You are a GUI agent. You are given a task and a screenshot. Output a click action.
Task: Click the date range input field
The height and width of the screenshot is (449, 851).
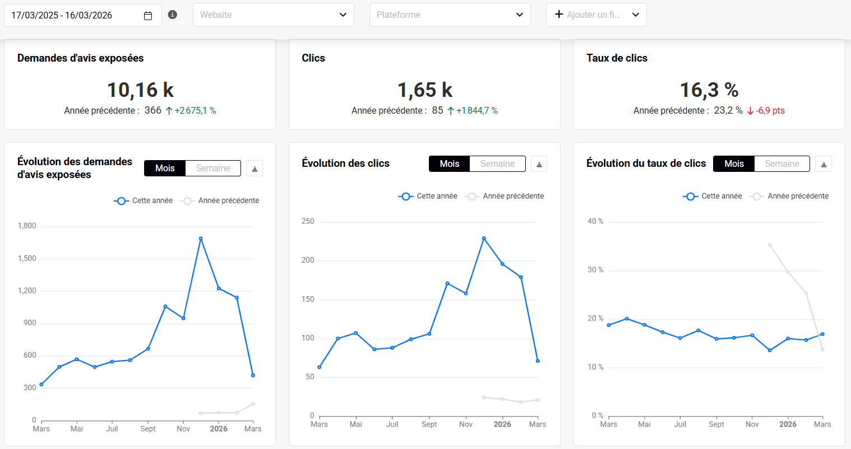tap(73, 16)
